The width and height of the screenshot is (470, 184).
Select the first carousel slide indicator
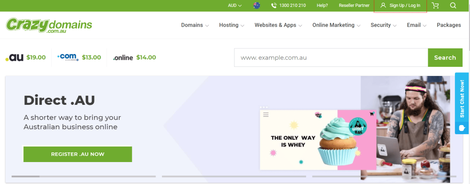(84, 176)
